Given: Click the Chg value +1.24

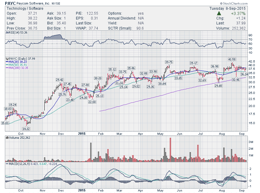Looking at the screenshot, I should coord(241,18).
